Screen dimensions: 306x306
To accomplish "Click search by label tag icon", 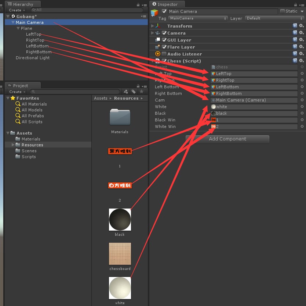I will click(134, 92).
